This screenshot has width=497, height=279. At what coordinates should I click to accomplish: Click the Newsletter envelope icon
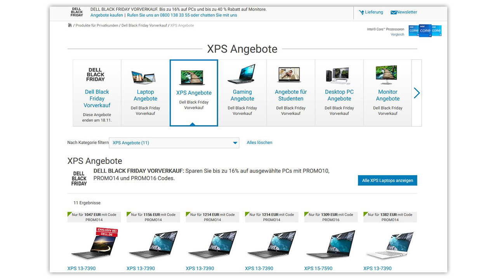(x=393, y=12)
